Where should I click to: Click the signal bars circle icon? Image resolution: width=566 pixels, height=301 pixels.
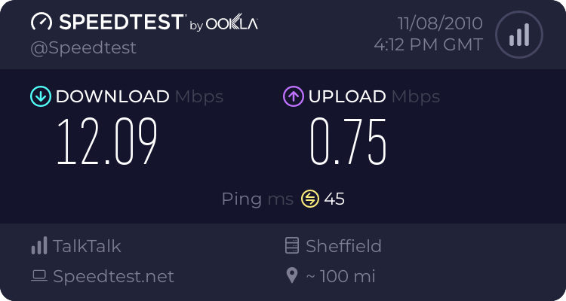(x=518, y=35)
